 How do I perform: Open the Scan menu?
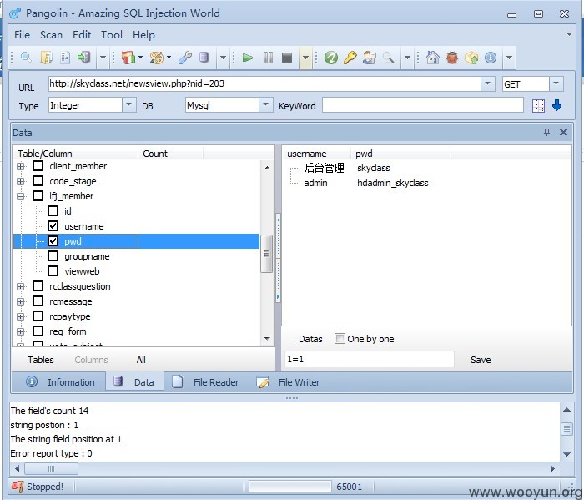[51, 35]
